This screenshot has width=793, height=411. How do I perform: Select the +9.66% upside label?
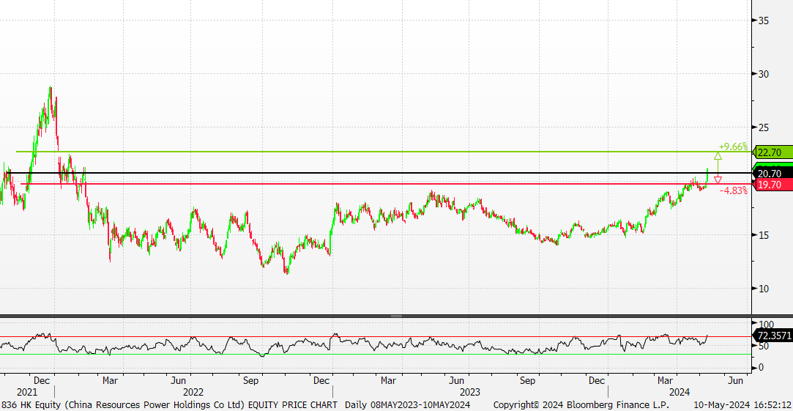coord(733,147)
